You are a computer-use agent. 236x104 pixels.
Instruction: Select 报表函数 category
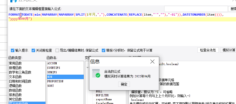27,95
